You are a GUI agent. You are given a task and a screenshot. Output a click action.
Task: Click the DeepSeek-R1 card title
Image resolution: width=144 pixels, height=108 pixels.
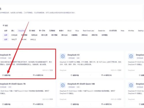click(5, 55)
